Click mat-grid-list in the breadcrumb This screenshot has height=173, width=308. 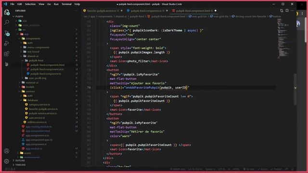pos(199,16)
